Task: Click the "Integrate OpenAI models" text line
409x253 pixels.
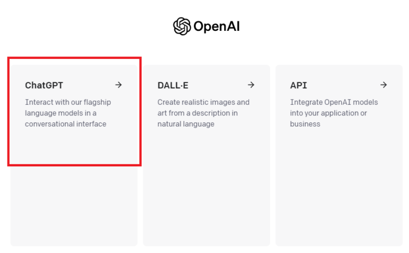Action: point(333,102)
